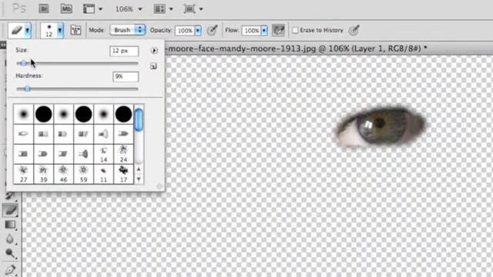Open the Arrange Documents dropdown
493x277 pixels.
163,8
